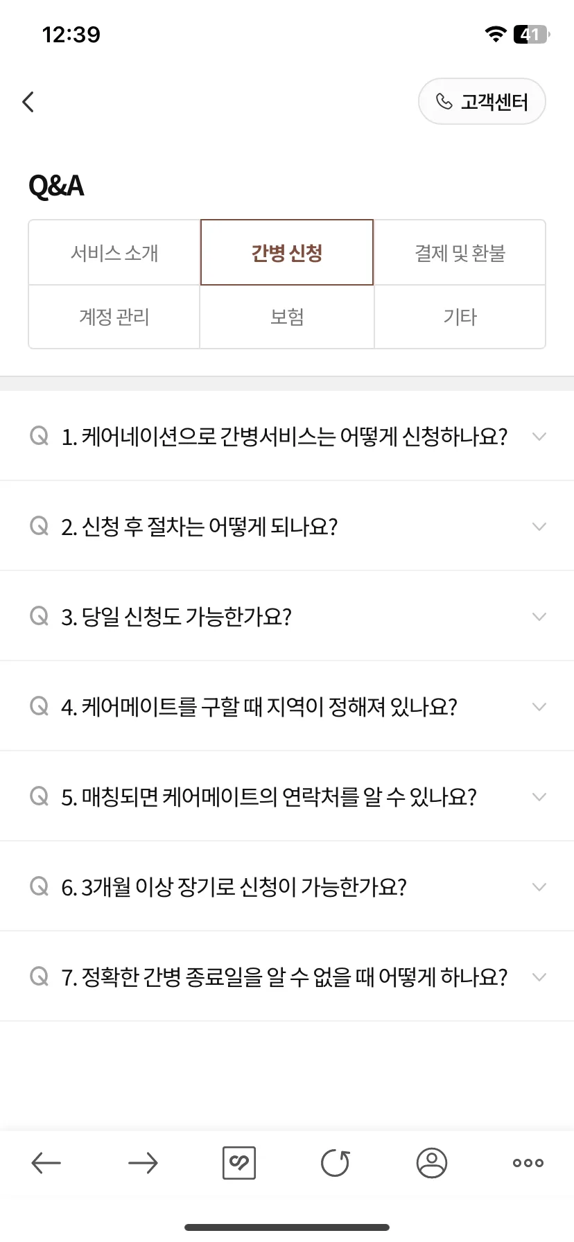Expand question 1 chevron about 간병서비스 신청
The image size is (574, 1242).
point(539,437)
